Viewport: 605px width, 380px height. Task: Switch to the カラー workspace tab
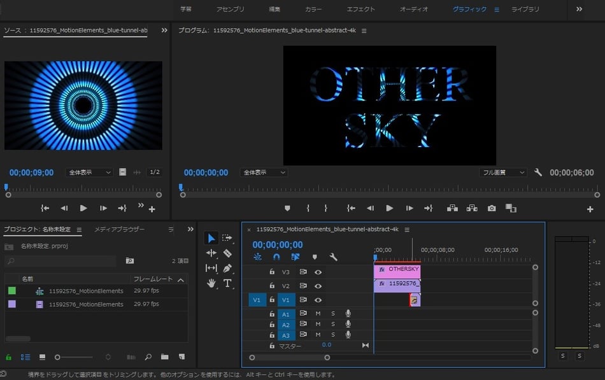313,10
